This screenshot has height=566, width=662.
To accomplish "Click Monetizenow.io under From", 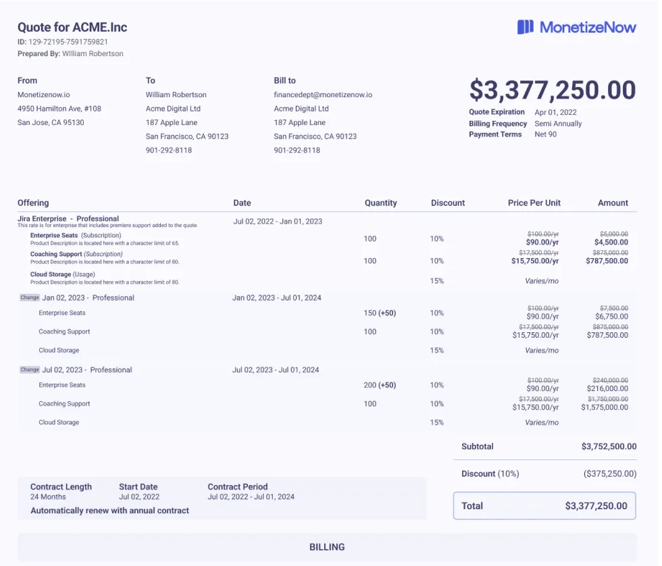I will [43, 95].
